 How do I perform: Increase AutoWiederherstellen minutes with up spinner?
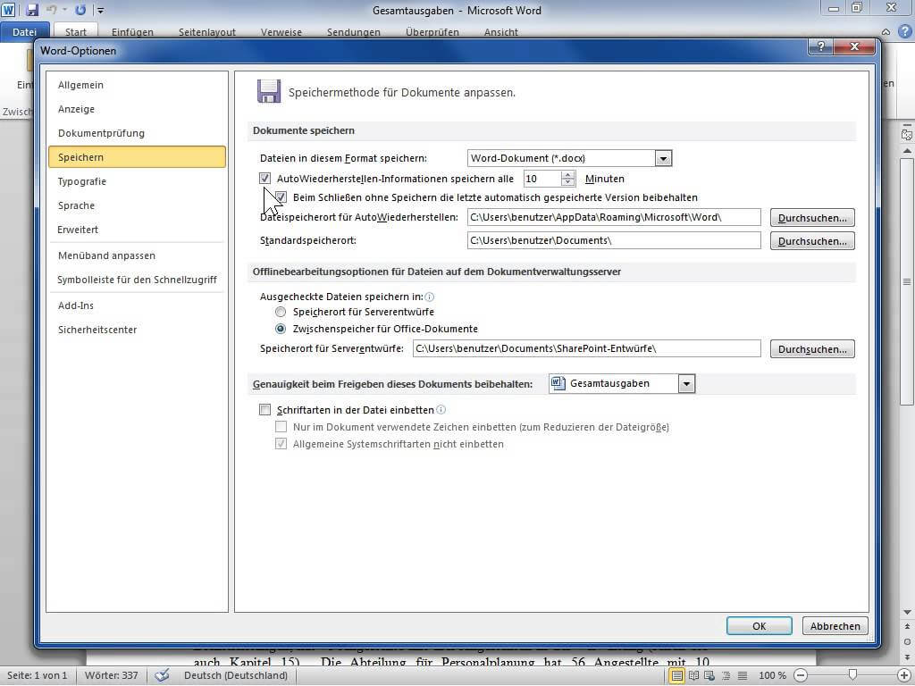point(567,174)
